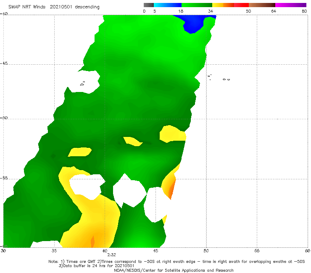Click the longitude axis label '45'
The width and height of the screenshot is (311, 273).
click(155, 251)
